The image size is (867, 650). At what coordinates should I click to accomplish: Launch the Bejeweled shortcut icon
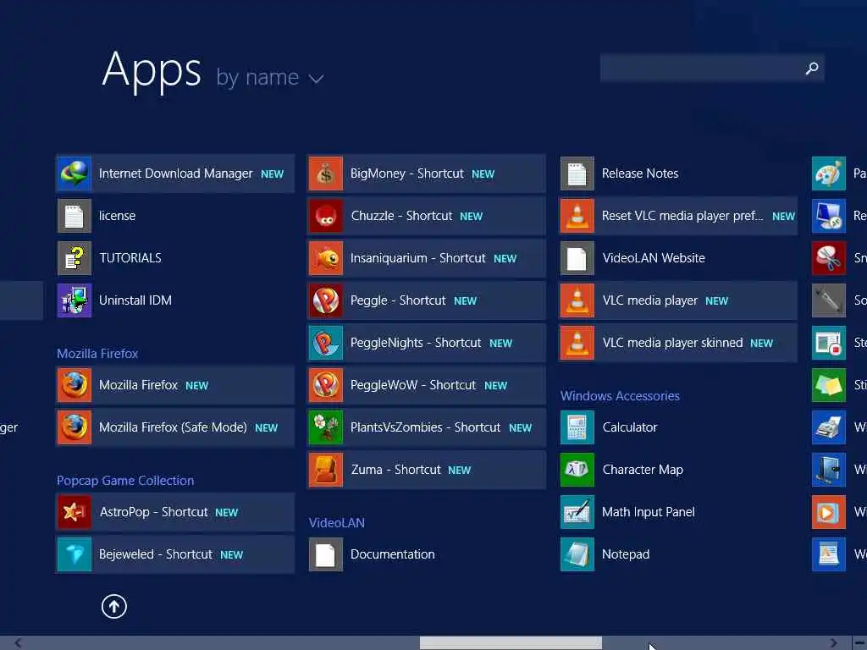coord(75,554)
